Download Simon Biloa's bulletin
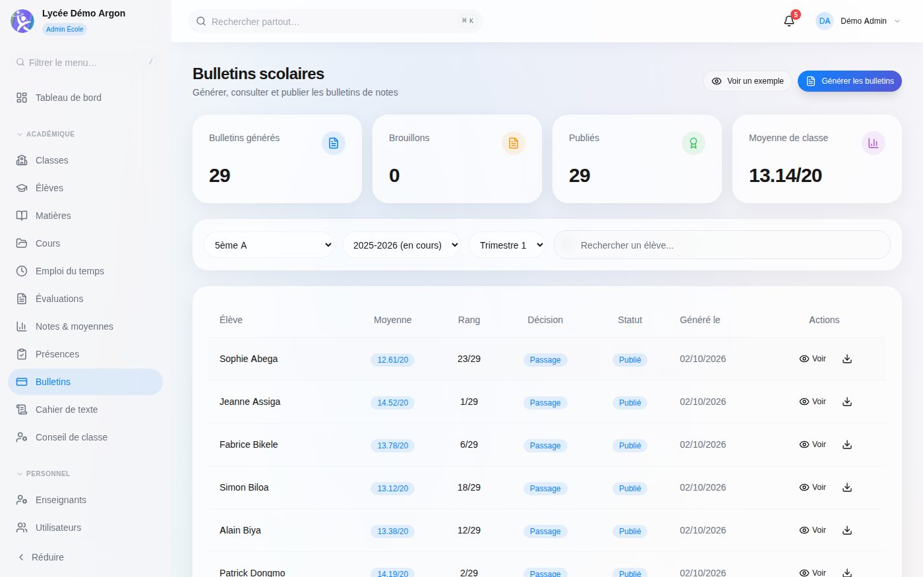The width and height of the screenshot is (923, 577). (847, 487)
